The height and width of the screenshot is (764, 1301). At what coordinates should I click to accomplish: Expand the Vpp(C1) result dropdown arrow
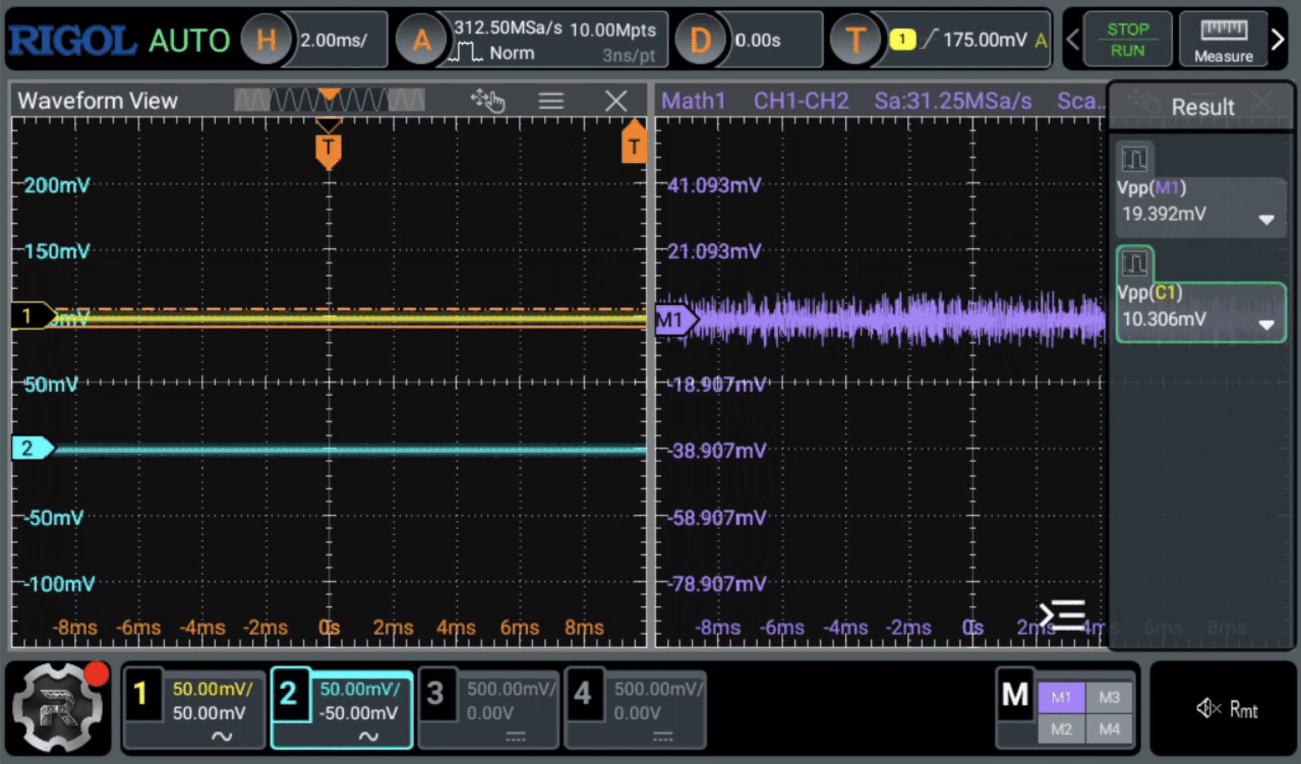click(1266, 325)
